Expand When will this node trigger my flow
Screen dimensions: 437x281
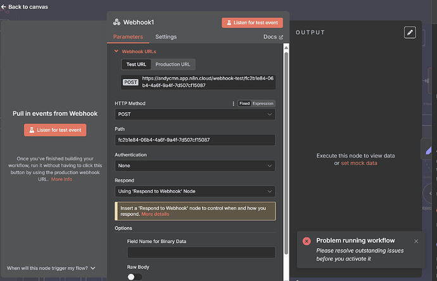click(51, 268)
